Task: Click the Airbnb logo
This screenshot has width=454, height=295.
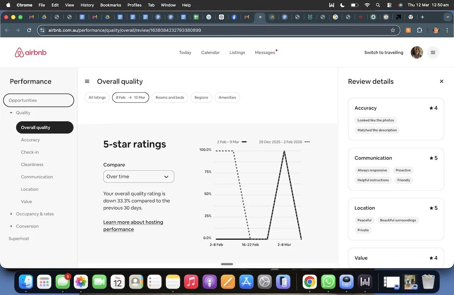Action: 31,52
